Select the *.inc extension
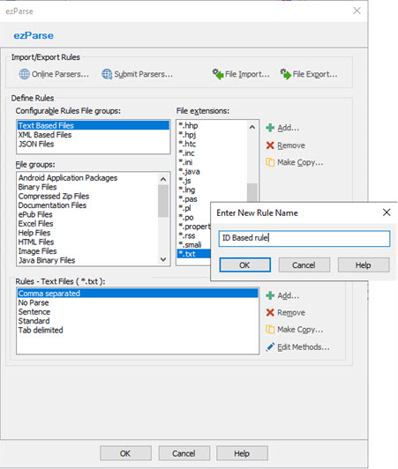 [212, 153]
